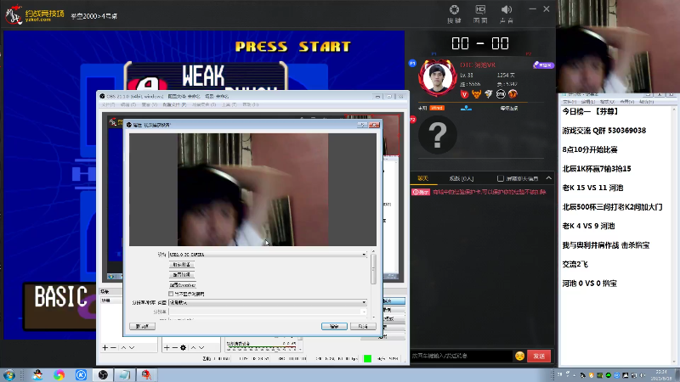Send the chat message with red button

point(539,356)
